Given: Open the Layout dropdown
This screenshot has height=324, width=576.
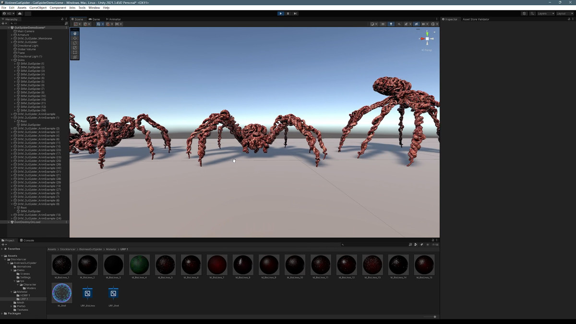Looking at the screenshot, I should (564, 13).
